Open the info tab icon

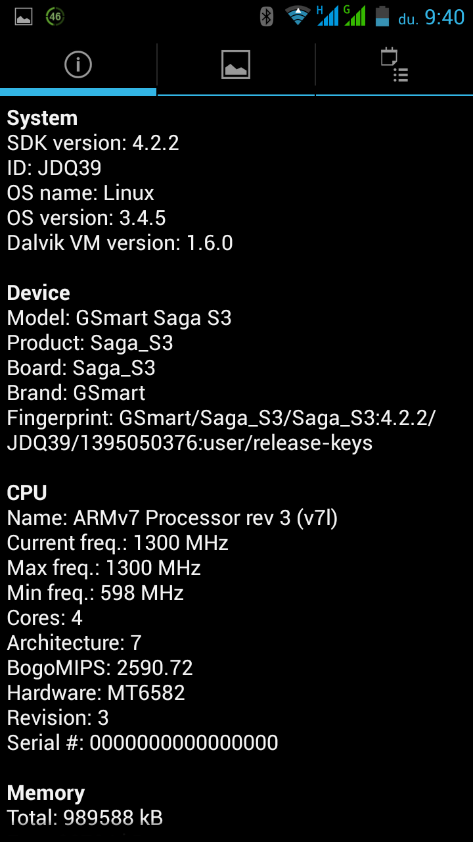pos(78,65)
